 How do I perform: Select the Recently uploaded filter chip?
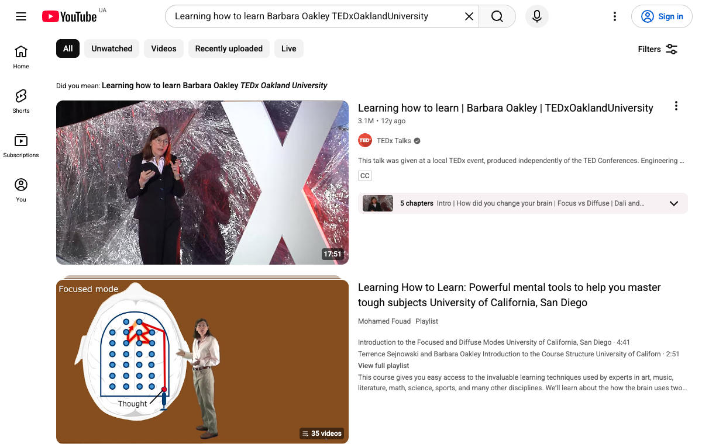click(229, 48)
